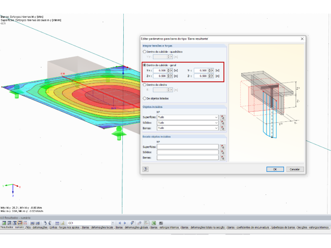331x248 pixels.
Task: Open included Superfícies 'Tudo' dropdown
Action: tap(187, 117)
